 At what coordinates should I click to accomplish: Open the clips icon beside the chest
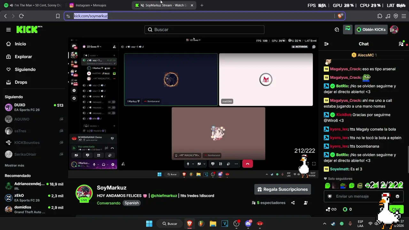coord(337,29)
